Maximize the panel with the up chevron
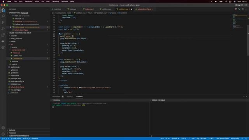The height and width of the screenshot is (140, 249). pos(244,96)
